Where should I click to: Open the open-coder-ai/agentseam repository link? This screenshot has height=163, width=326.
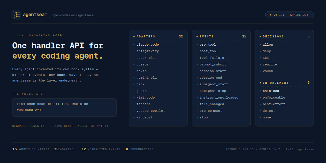73,15
